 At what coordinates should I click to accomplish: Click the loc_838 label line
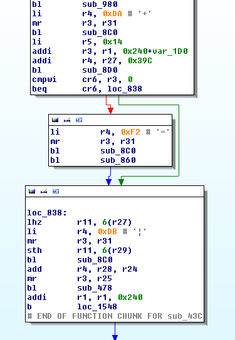point(47,213)
